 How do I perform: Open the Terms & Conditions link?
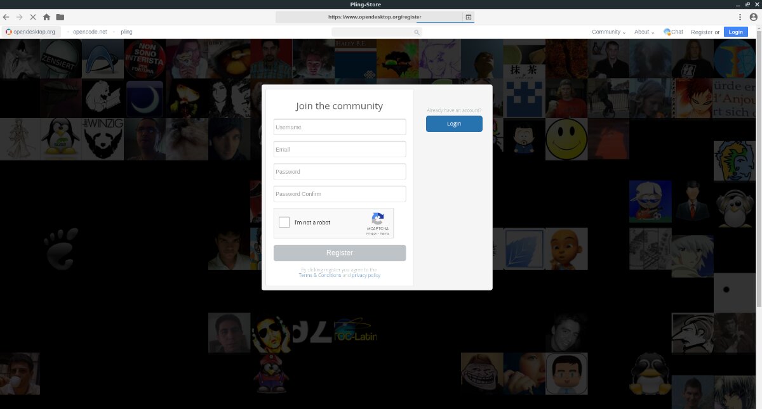click(x=320, y=275)
